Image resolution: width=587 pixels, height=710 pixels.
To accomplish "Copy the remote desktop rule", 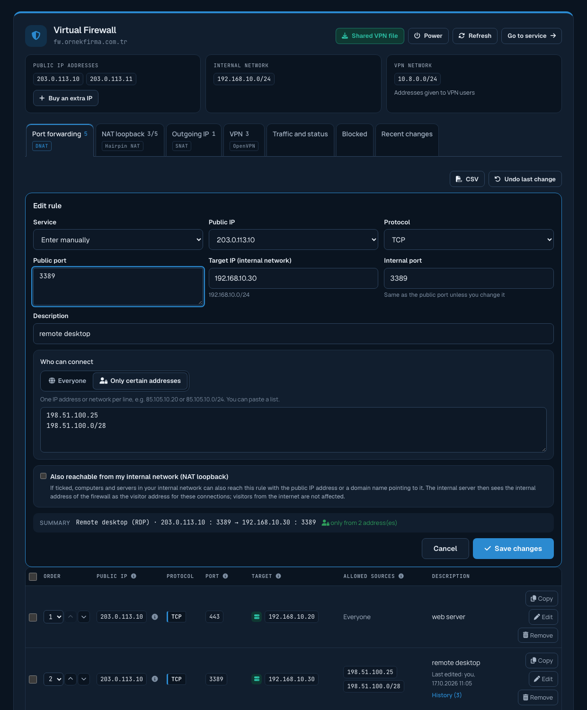I will pyautogui.click(x=542, y=660).
